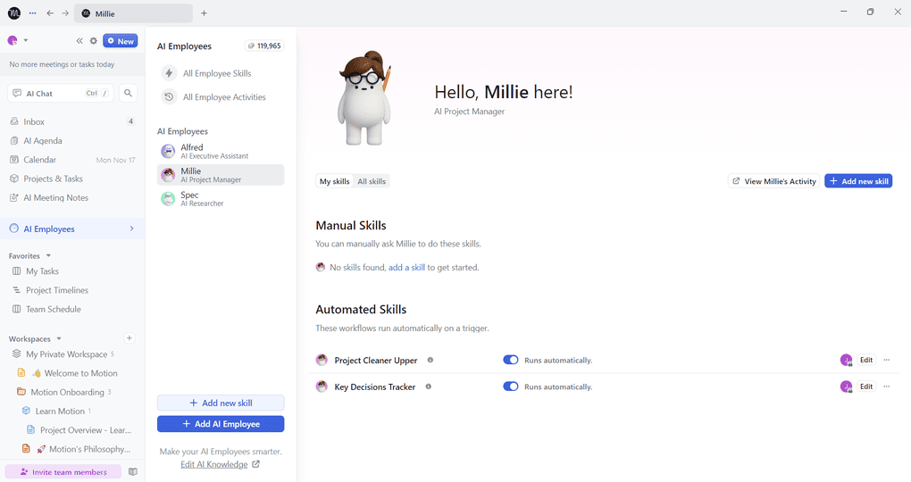Open settings gear in sidebar header
The width and height of the screenshot is (911, 482).
pyautogui.click(x=94, y=41)
